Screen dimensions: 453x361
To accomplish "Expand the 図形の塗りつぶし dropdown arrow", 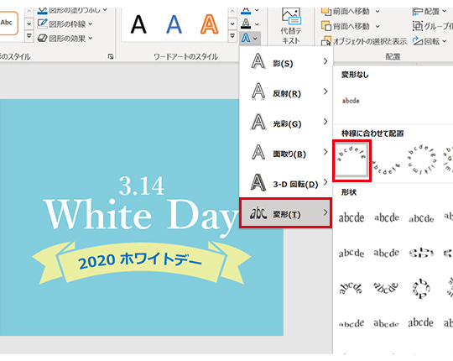I will point(105,10).
